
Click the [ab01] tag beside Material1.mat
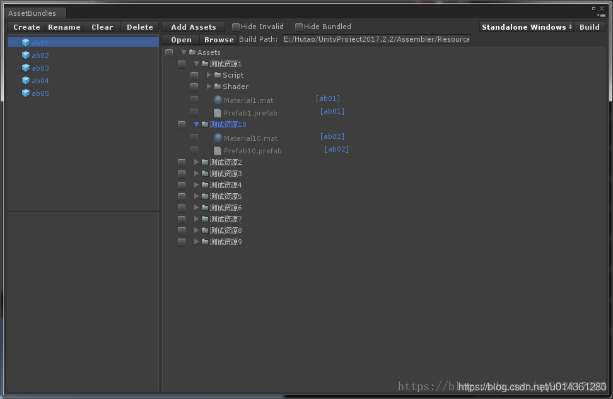pos(327,98)
